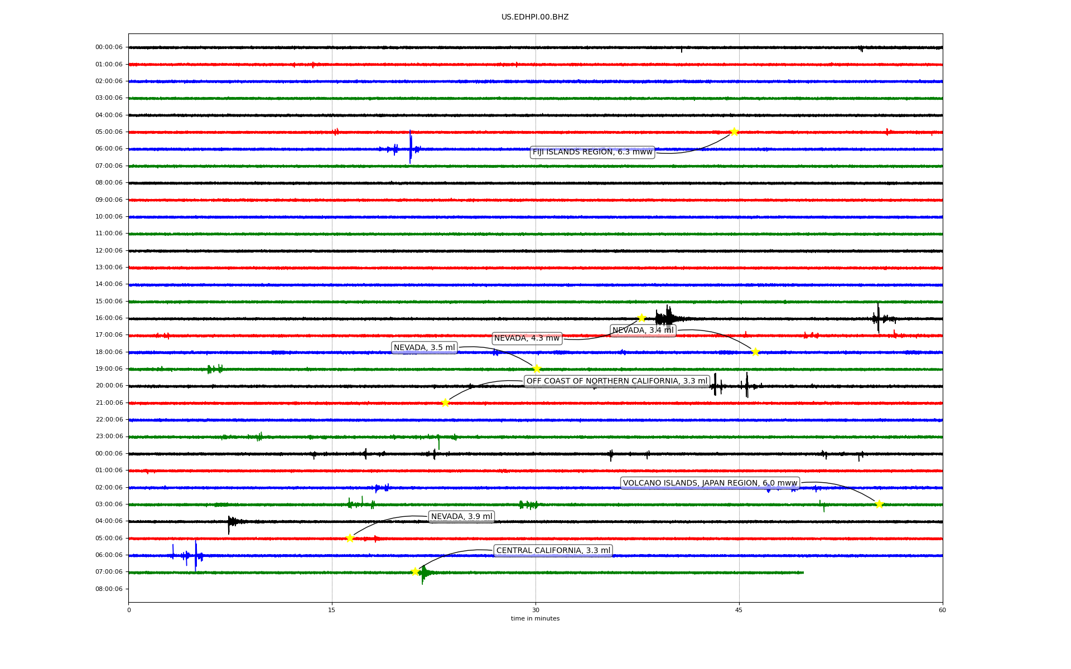Click the star marker on the 21:00:06 trace
This screenshot has height=669, width=1071.
tap(445, 403)
